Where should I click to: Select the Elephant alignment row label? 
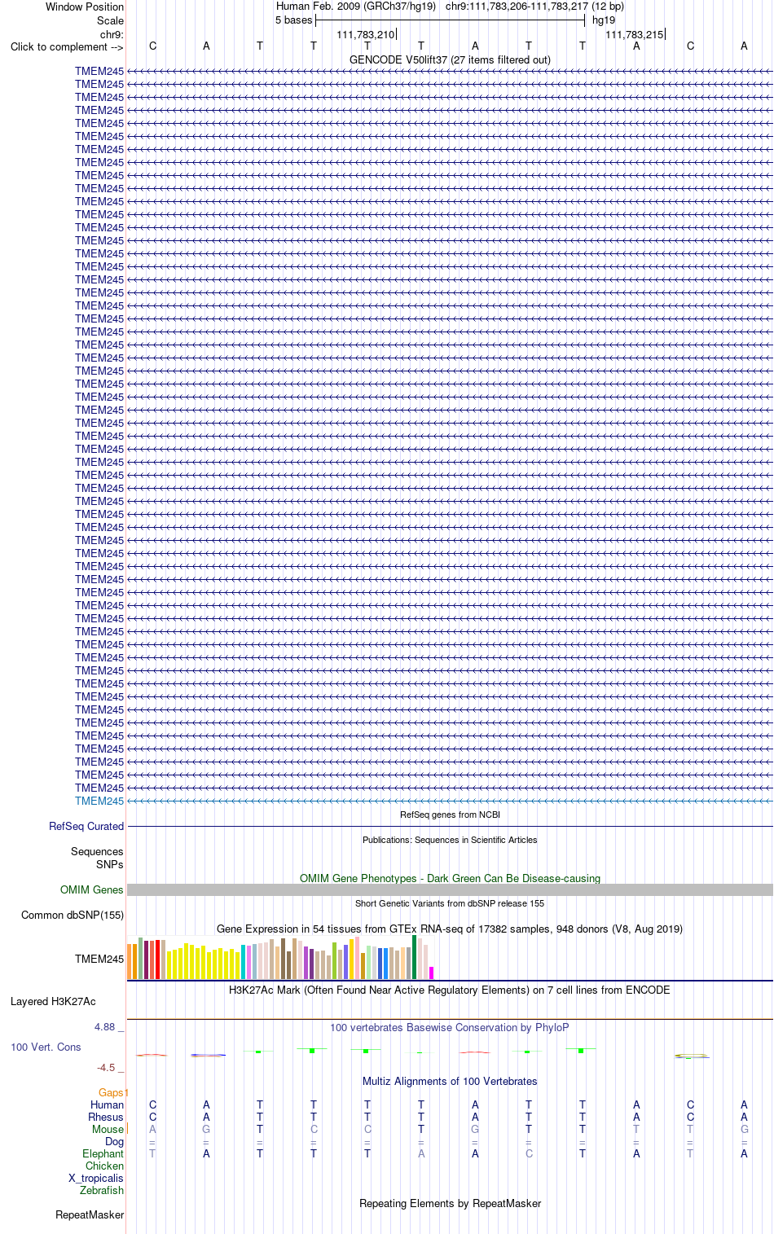click(x=103, y=1153)
